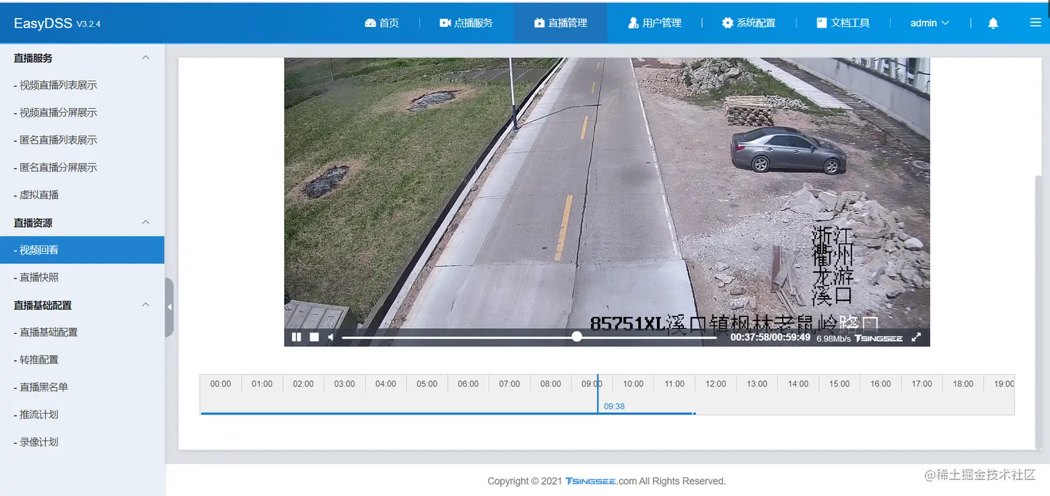This screenshot has height=496, width=1050.
Task: Jump to 08:00 on the timeline
Action: tap(551, 384)
